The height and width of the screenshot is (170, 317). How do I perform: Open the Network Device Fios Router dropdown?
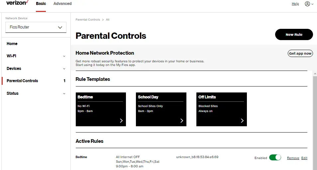click(36, 27)
